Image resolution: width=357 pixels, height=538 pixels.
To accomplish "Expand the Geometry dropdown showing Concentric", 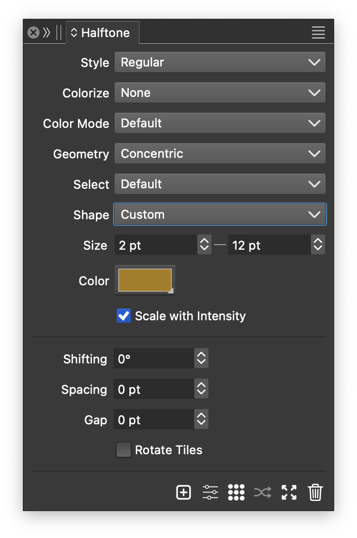I will [x=220, y=154].
